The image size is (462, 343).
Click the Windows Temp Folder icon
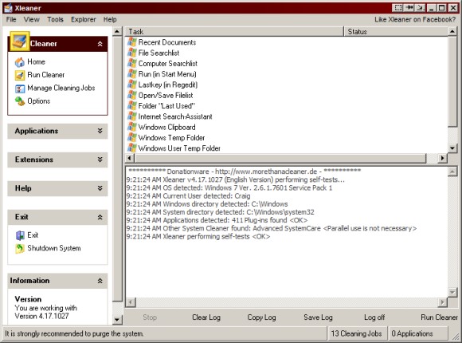point(131,137)
